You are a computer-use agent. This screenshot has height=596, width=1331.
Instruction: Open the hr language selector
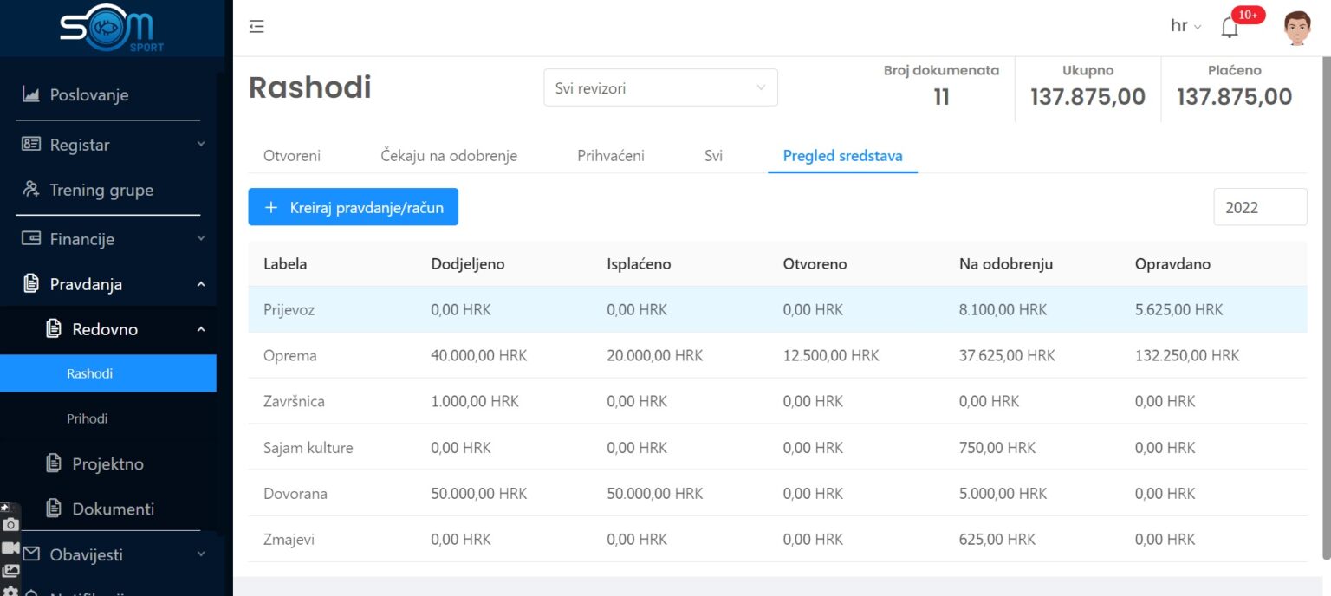tap(1185, 26)
